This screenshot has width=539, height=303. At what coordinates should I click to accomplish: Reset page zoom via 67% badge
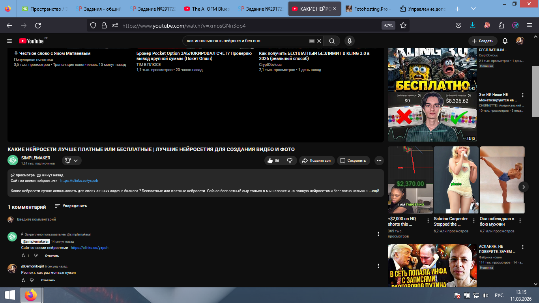pyautogui.click(x=388, y=25)
